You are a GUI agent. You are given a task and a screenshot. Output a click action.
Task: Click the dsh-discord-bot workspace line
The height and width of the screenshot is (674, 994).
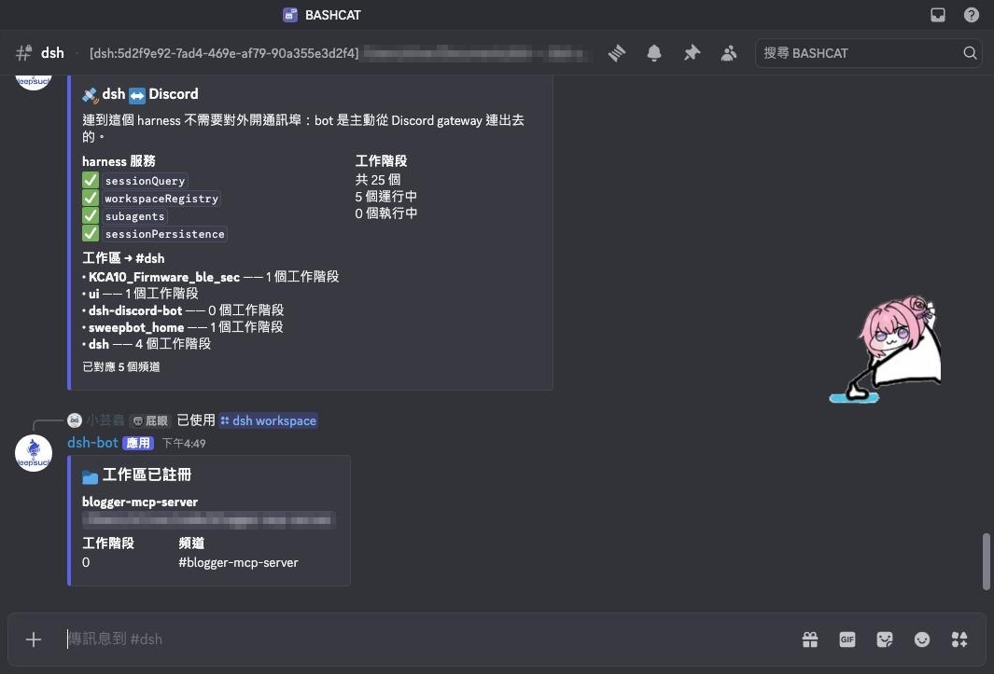[183, 310]
